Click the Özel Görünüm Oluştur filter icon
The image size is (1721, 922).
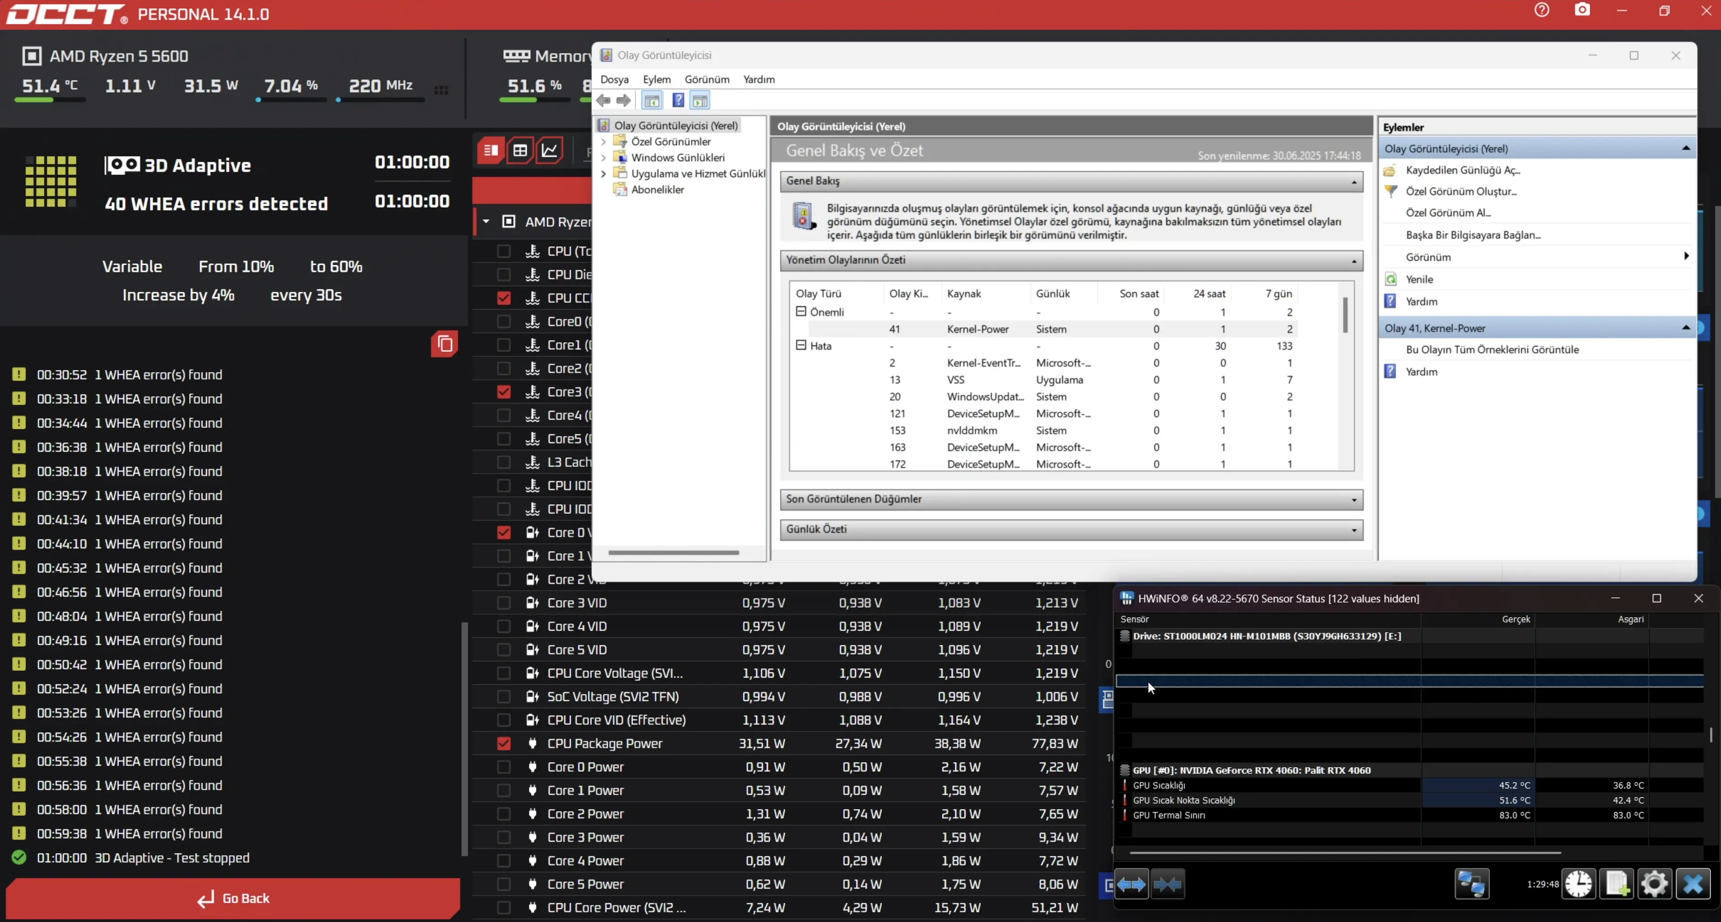coord(1391,192)
